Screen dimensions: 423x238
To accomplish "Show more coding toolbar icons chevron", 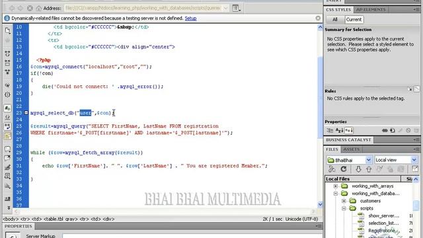I will coord(9,208).
